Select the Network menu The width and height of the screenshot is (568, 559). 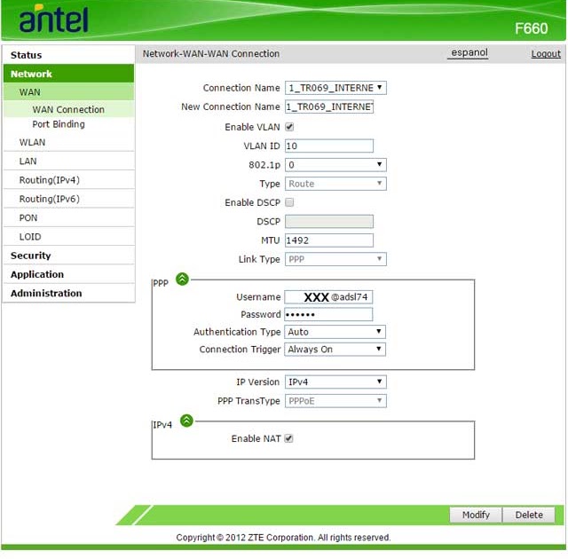point(69,74)
